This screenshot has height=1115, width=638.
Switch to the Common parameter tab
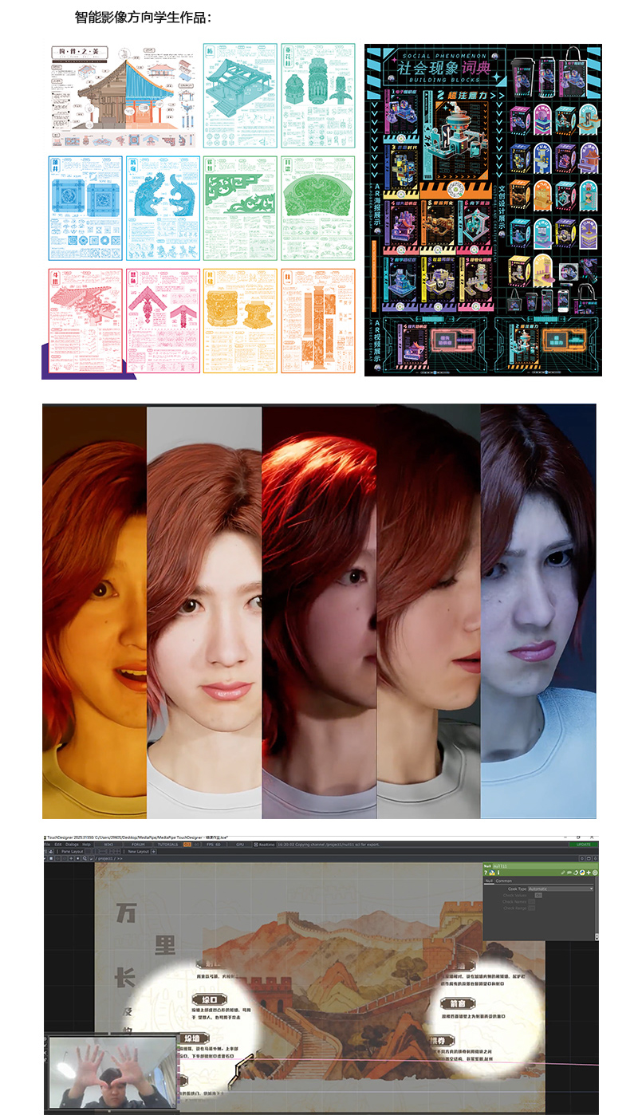(504, 881)
